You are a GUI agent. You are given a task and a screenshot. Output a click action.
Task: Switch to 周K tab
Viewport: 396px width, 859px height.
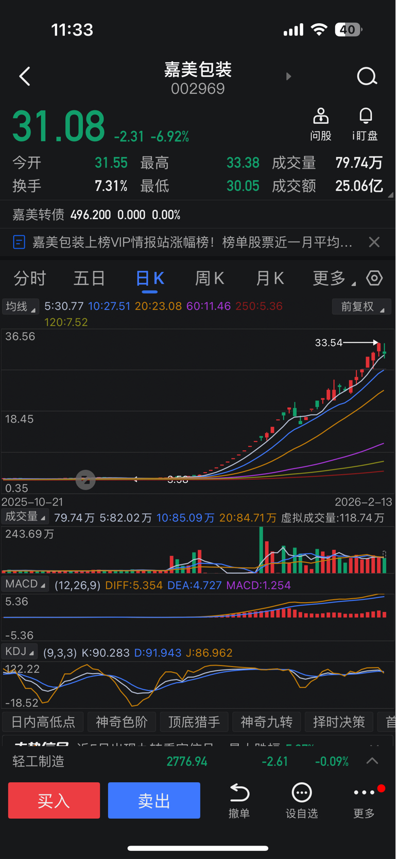(x=210, y=279)
